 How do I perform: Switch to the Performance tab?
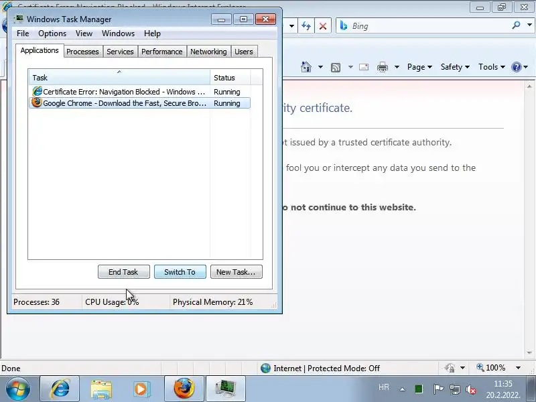pos(161,52)
